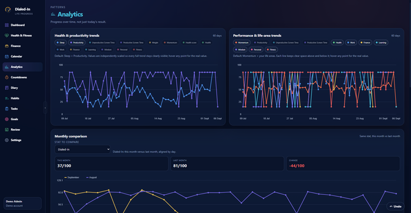Disable Work chip in Performance & life-area trends
Viewport: 411px width, 213px height.
(351, 43)
